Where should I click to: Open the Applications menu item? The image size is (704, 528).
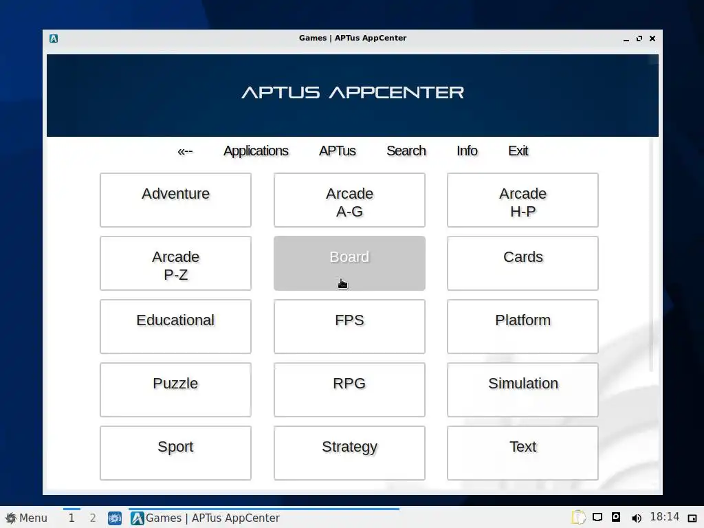tap(256, 151)
